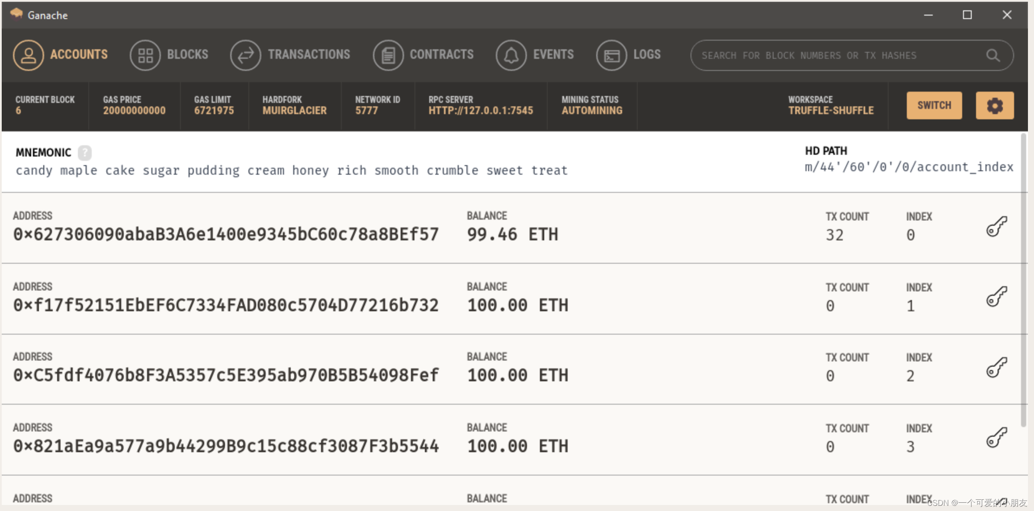Image resolution: width=1034 pixels, height=511 pixels.
Task: Click the workspace name TRUFFLE-SHUFFLE
Action: [x=831, y=111]
